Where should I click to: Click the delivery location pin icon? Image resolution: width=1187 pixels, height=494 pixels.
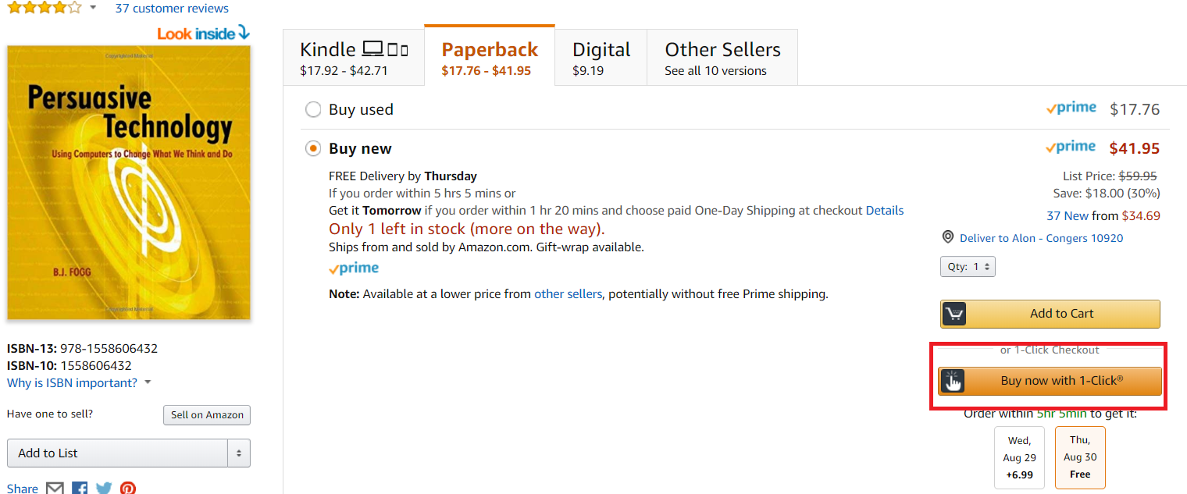coord(948,237)
